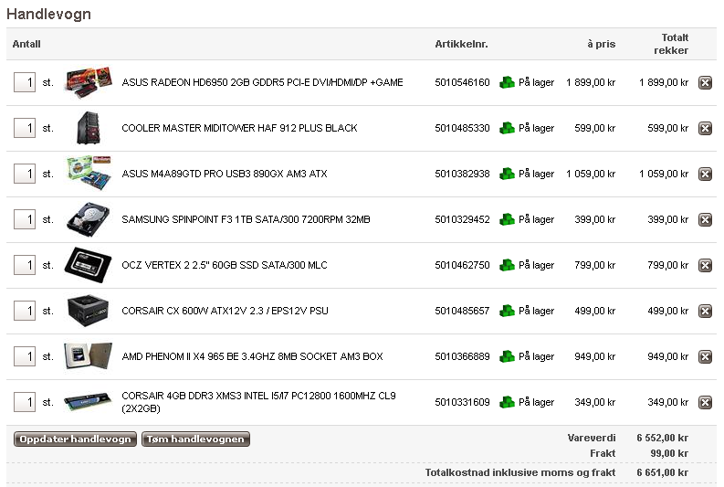Open AMD PHENOM II X4 965 BE link
The image size is (724, 487).
coord(252,356)
